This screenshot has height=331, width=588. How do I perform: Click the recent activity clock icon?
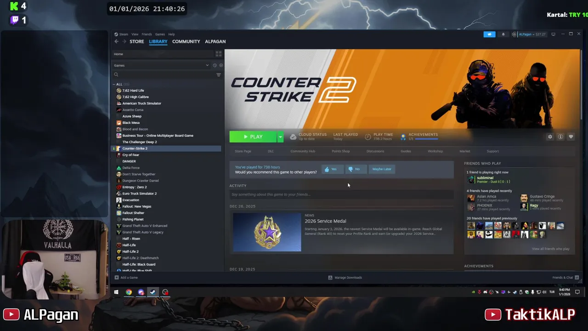[x=215, y=65]
